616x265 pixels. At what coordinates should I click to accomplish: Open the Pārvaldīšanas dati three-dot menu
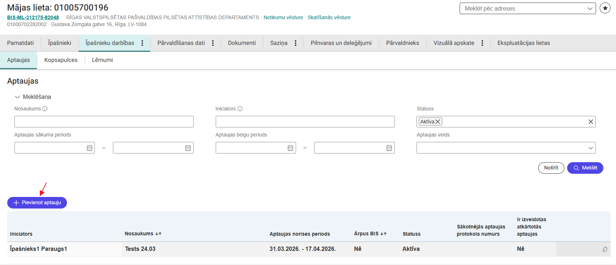point(213,43)
